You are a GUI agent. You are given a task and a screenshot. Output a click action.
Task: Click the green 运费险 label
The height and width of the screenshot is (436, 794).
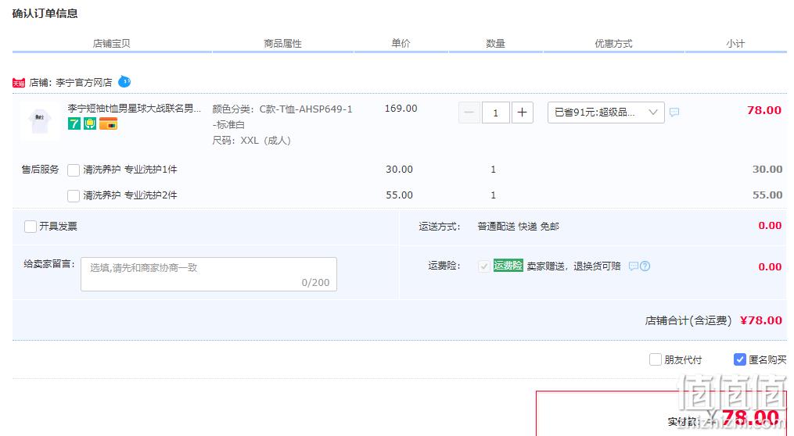(508, 266)
